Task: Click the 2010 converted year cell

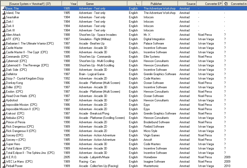Action: (227, 166)
